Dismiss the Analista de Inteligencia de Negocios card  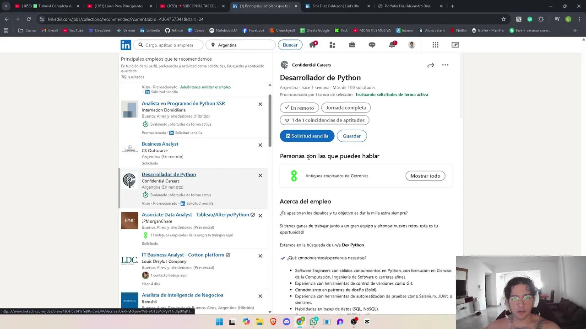click(260, 296)
